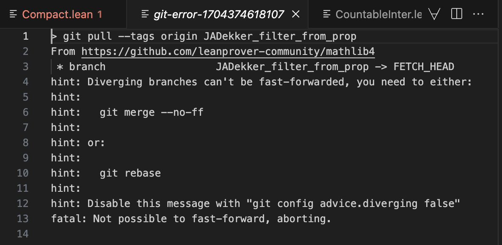Click line number 13 in the gutter
Image resolution: width=502 pixels, height=245 pixels.
[x=22, y=219]
